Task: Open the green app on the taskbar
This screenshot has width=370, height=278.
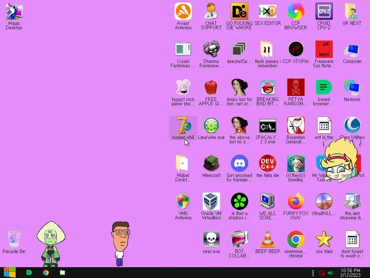Action: (x=29, y=273)
